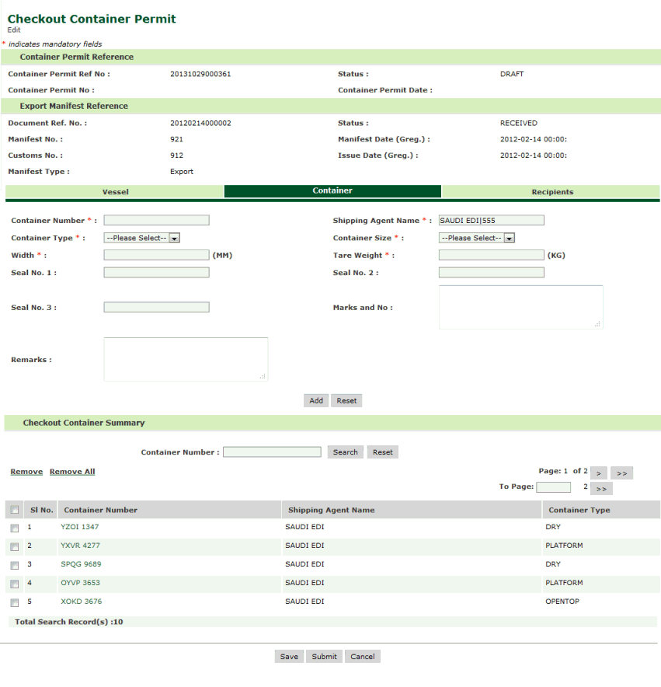The width and height of the screenshot is (661, 687).
Task: Select the Container tab
Action: pyautogui.click(x=332, y=191)
